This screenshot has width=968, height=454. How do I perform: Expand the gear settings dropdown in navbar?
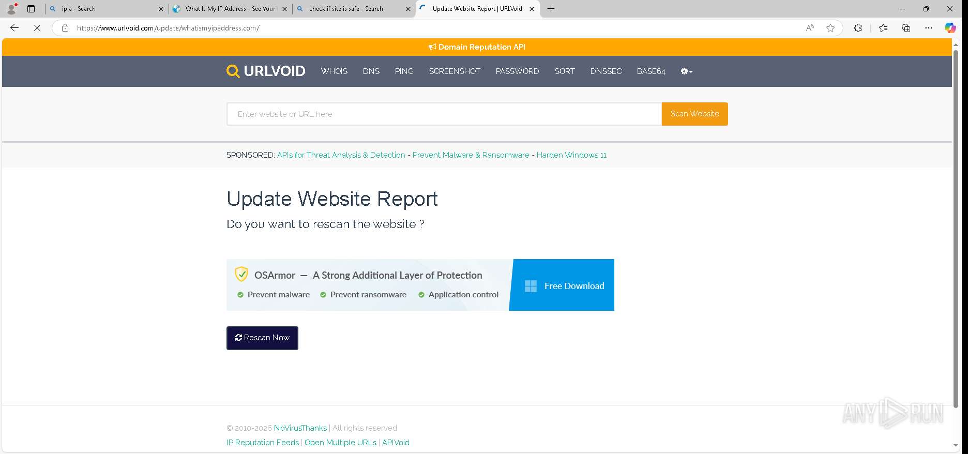point(687,71)
